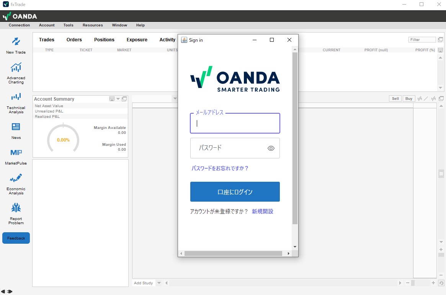This screenshot has height=295, width=446.
Task: Click trades table scroll-up arrow
Action: point(440,58)
